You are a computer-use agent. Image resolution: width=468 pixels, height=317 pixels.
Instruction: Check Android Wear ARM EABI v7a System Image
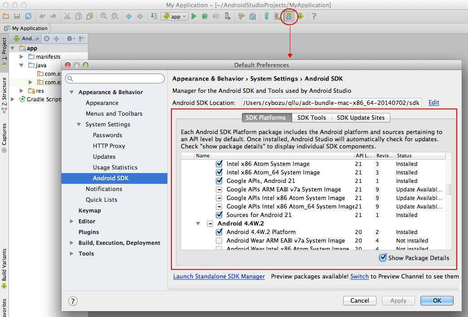219,240
